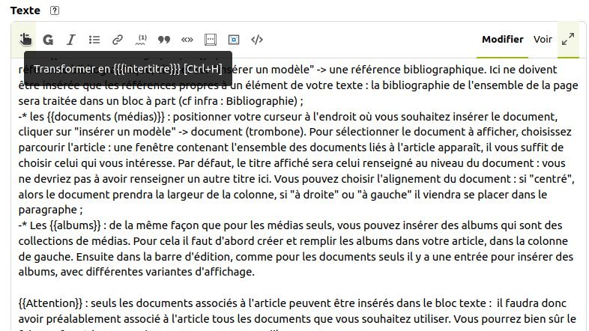Screen dimensions: 589x331
Task: Select the Modifier tab
Action: pos(503,40)
